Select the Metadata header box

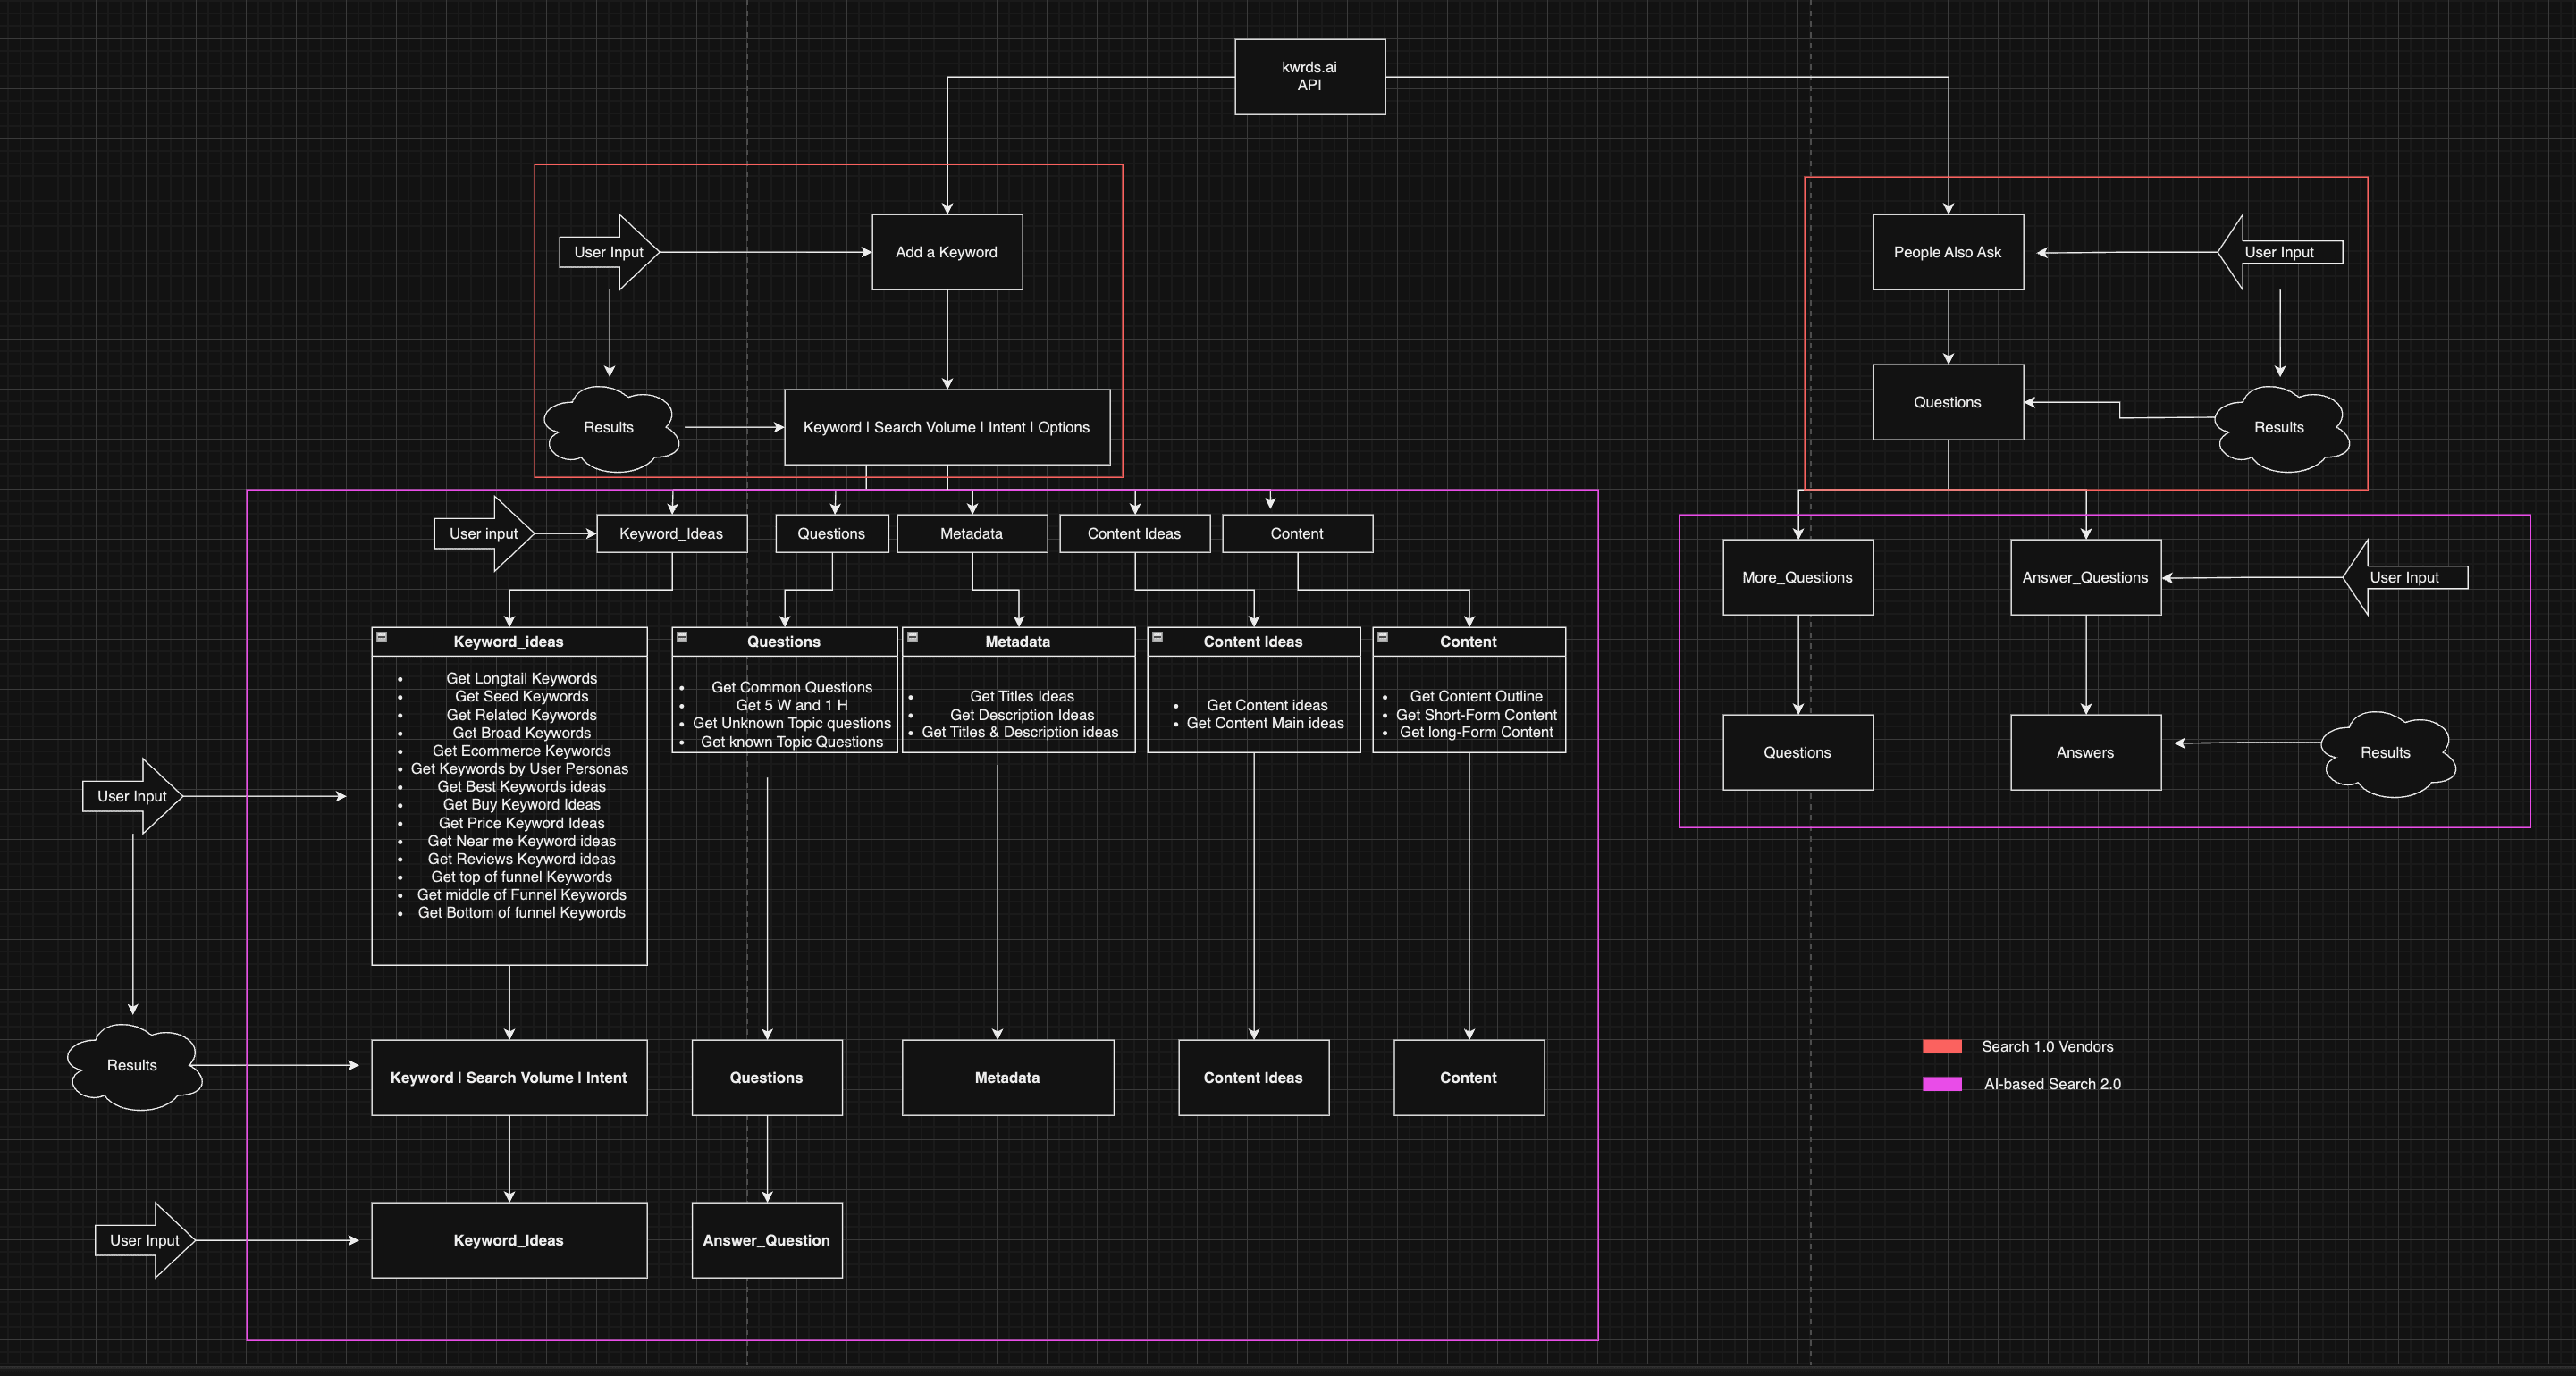point(971,534)
